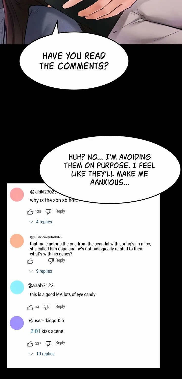Expand the 10 replies thread

(42, 354)
